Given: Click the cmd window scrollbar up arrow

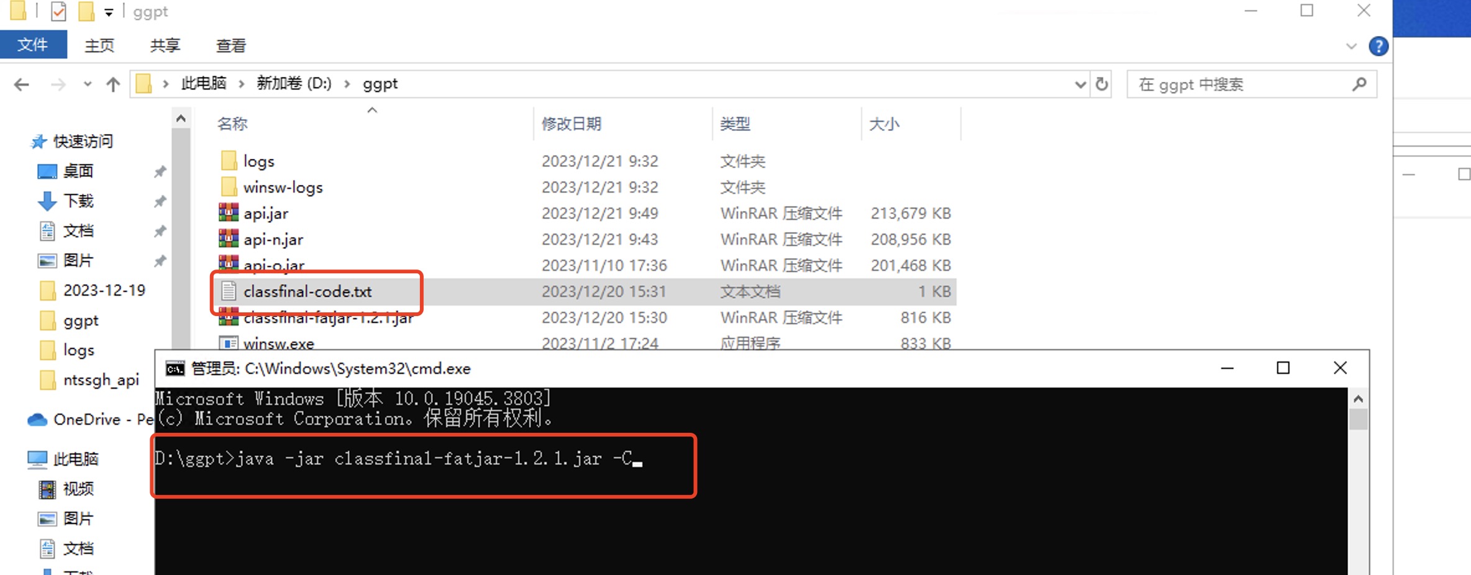Looking at the screenshot, I should (1358, 399).
